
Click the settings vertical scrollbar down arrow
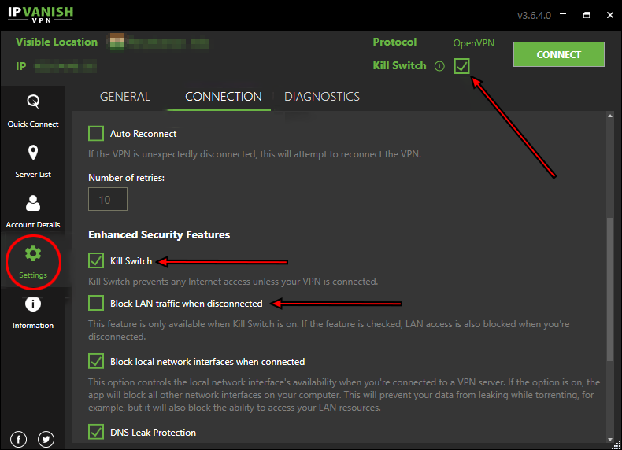(x=610, y=441)
